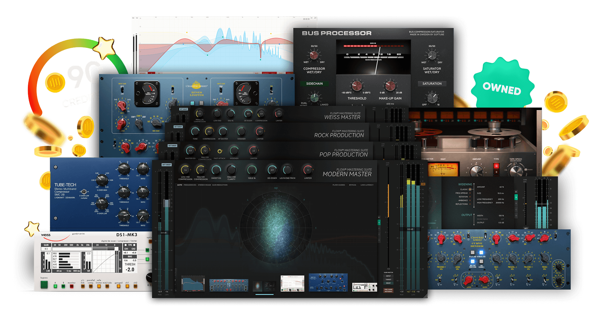
Task: Expand the arrow above snapshot A in Modern Master
Action: [379, 218]
